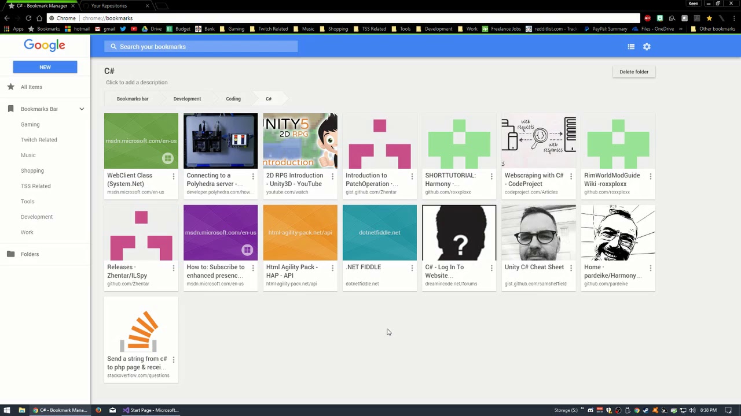Image resolution: width=741 pixels, height=416 pixels.
Task: Focus the Search your bookmarks field
Action: pos(201,47)
